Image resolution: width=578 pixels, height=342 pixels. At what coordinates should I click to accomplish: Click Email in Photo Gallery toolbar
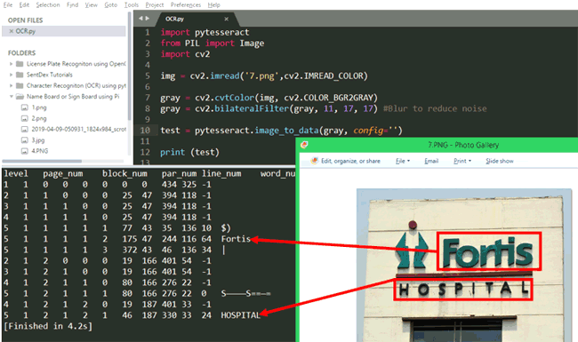click(x=431, y=161)
